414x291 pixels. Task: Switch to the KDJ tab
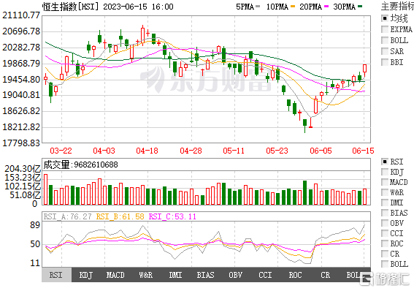86,275
